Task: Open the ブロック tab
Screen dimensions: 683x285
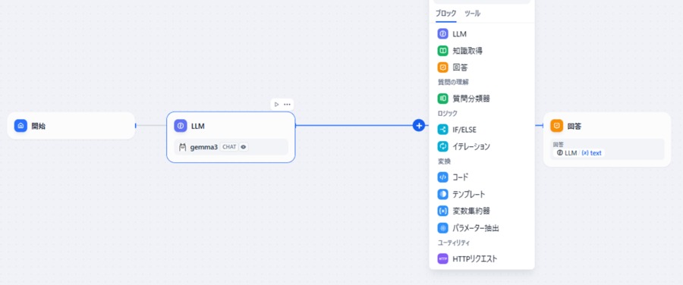Action: click(445, 14)
